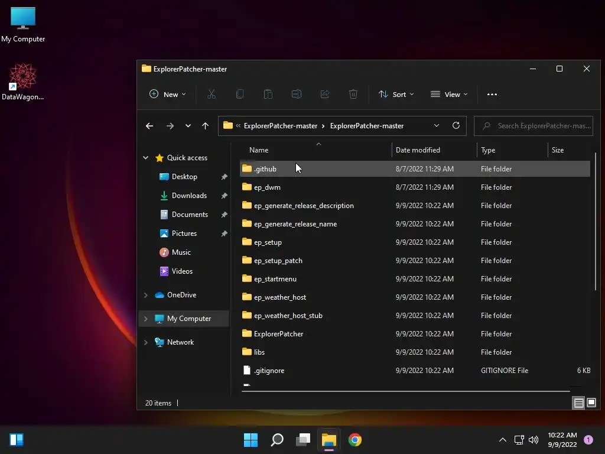605x454 pixels.
Task: Click the Rename icon in toolbar
Action: pyautogui.click(x=297, y=94)
